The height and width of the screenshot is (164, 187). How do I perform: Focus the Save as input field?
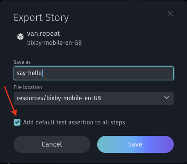94,73
